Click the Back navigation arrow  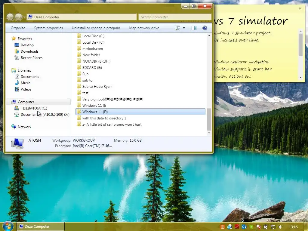[10, 17]
